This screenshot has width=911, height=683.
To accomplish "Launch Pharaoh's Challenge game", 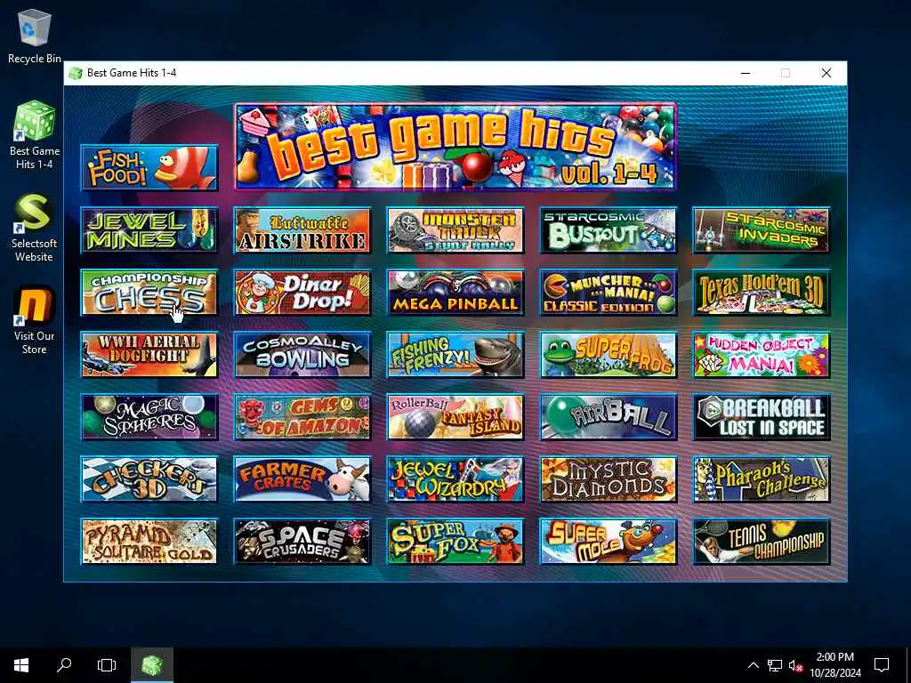I will tap(762, 479).
